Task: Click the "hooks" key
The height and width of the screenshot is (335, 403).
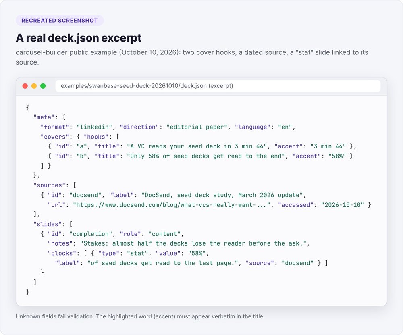Action: point(96,137)
